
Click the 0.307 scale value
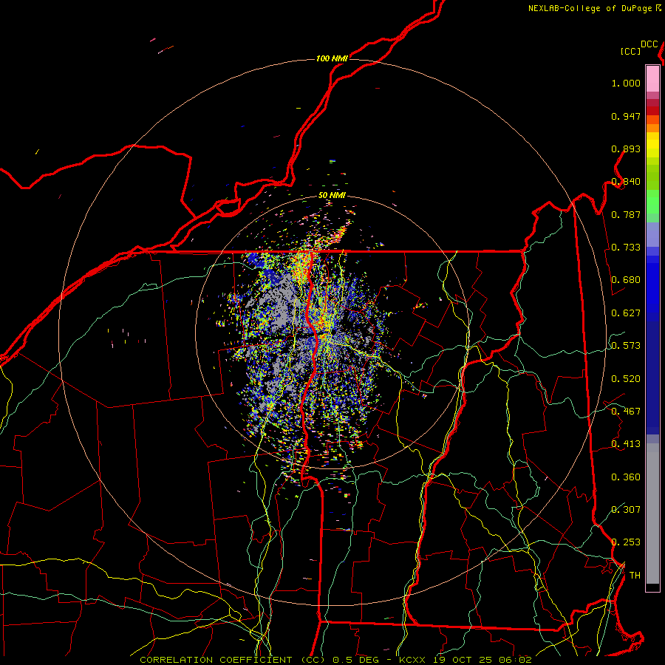626,509
